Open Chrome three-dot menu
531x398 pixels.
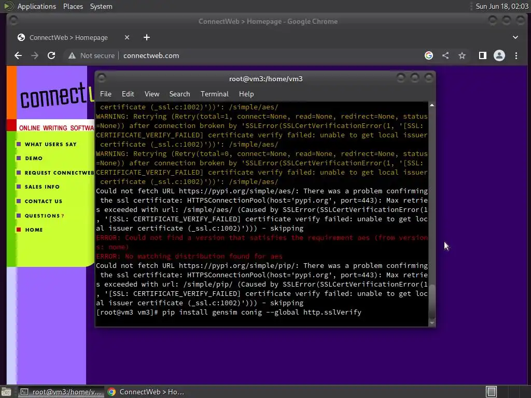516,55
